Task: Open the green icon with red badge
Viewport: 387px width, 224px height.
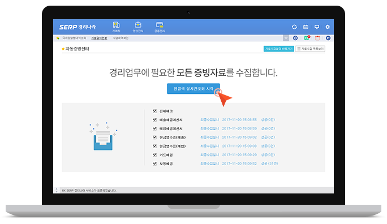Action: 307,38
